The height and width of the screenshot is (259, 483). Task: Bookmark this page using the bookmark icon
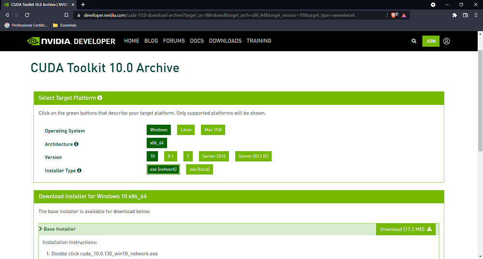tap(66, 15)
